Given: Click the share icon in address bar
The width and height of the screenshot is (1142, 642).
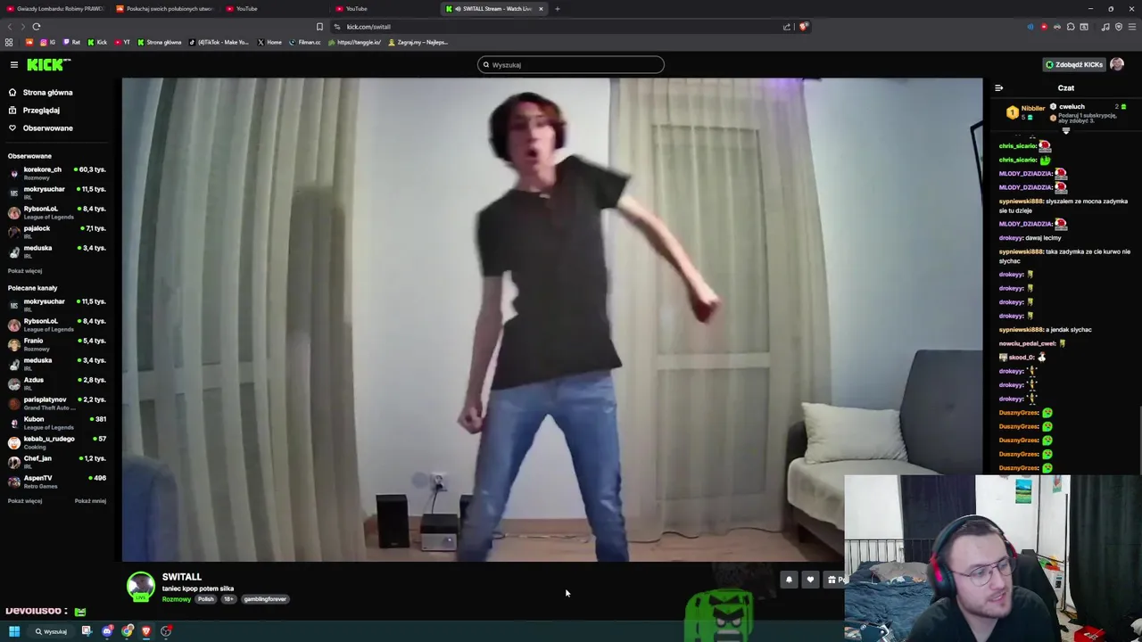Looking at the screenshot, I should (787, 27).
